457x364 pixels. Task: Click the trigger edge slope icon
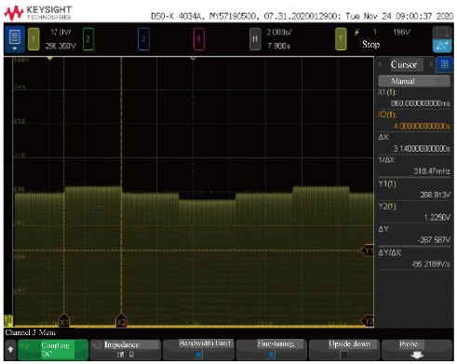pos(357,32)
